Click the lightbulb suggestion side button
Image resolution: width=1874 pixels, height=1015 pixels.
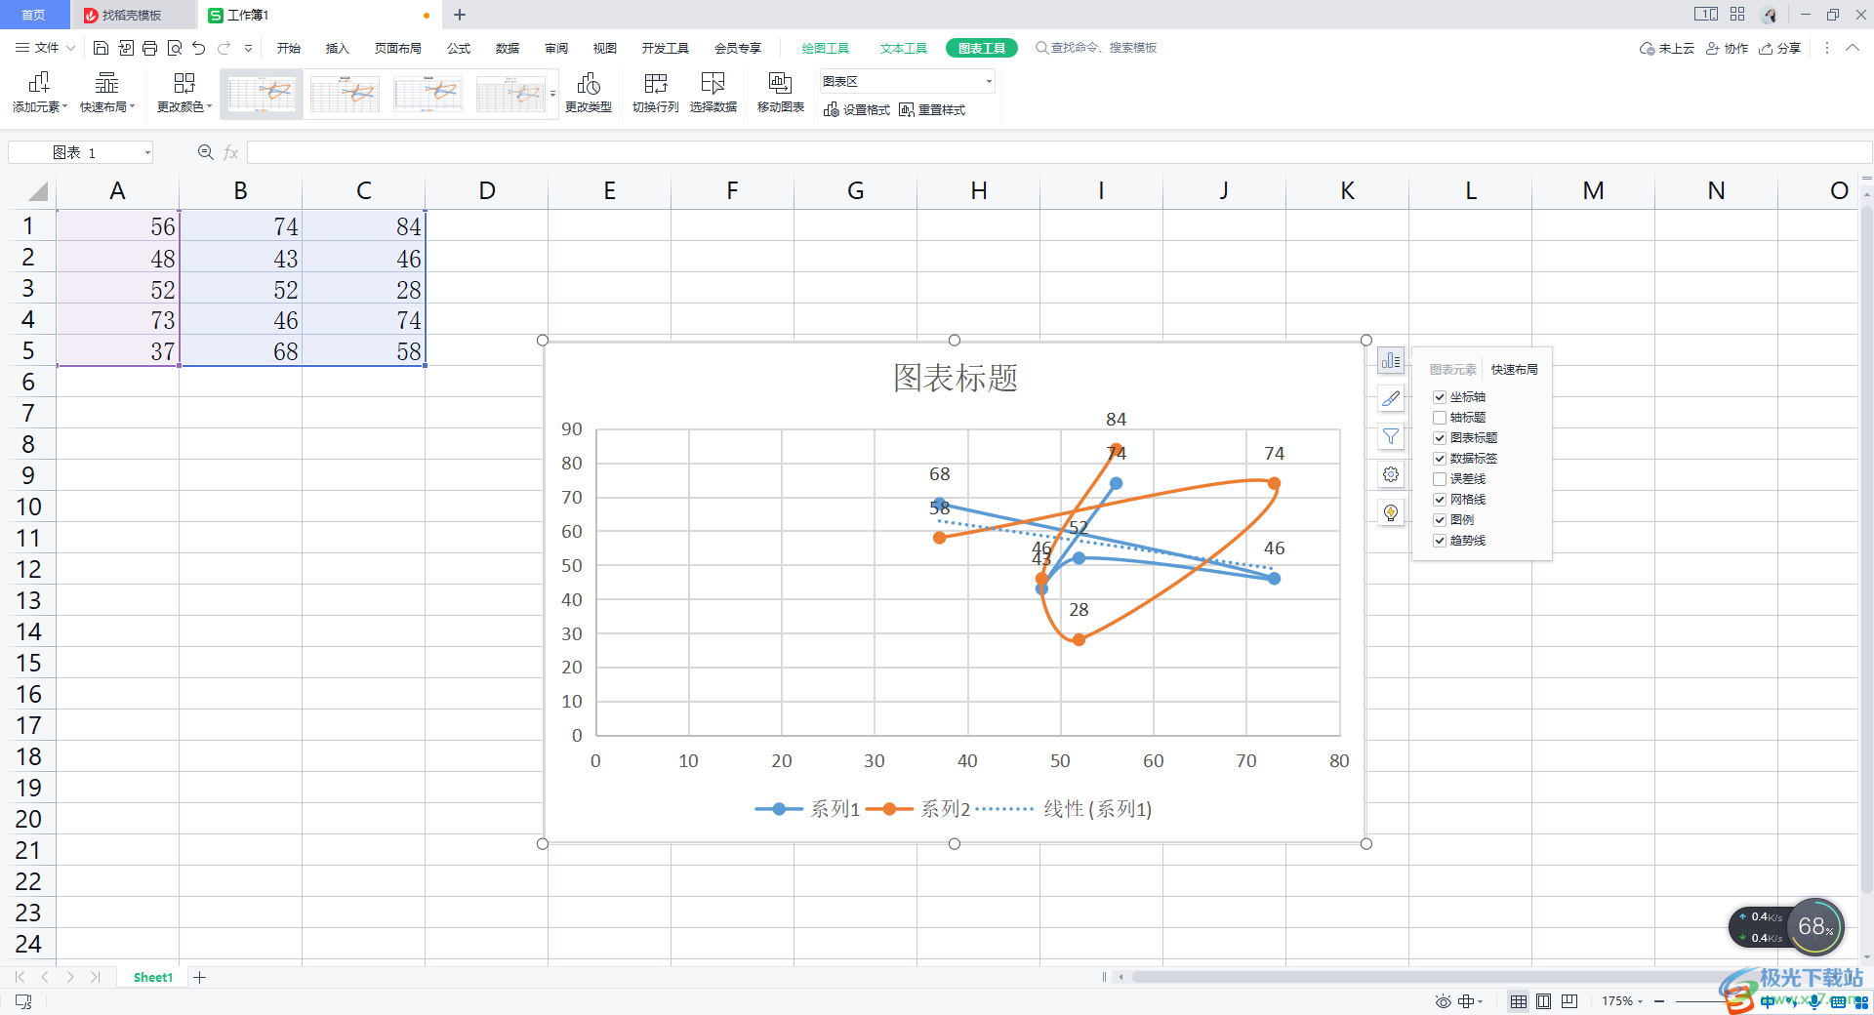(x=1391, y=512)
